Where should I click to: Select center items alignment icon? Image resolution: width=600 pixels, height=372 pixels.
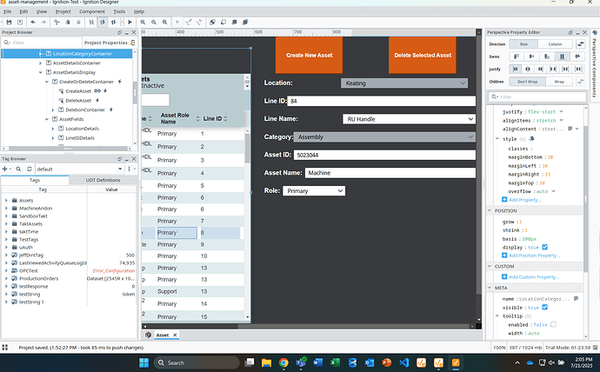(531, 56)
